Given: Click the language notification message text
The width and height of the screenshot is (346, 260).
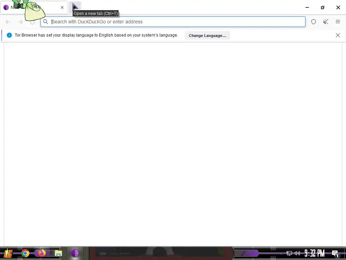Looking at the screenshot, I should (x=96, y=35).
